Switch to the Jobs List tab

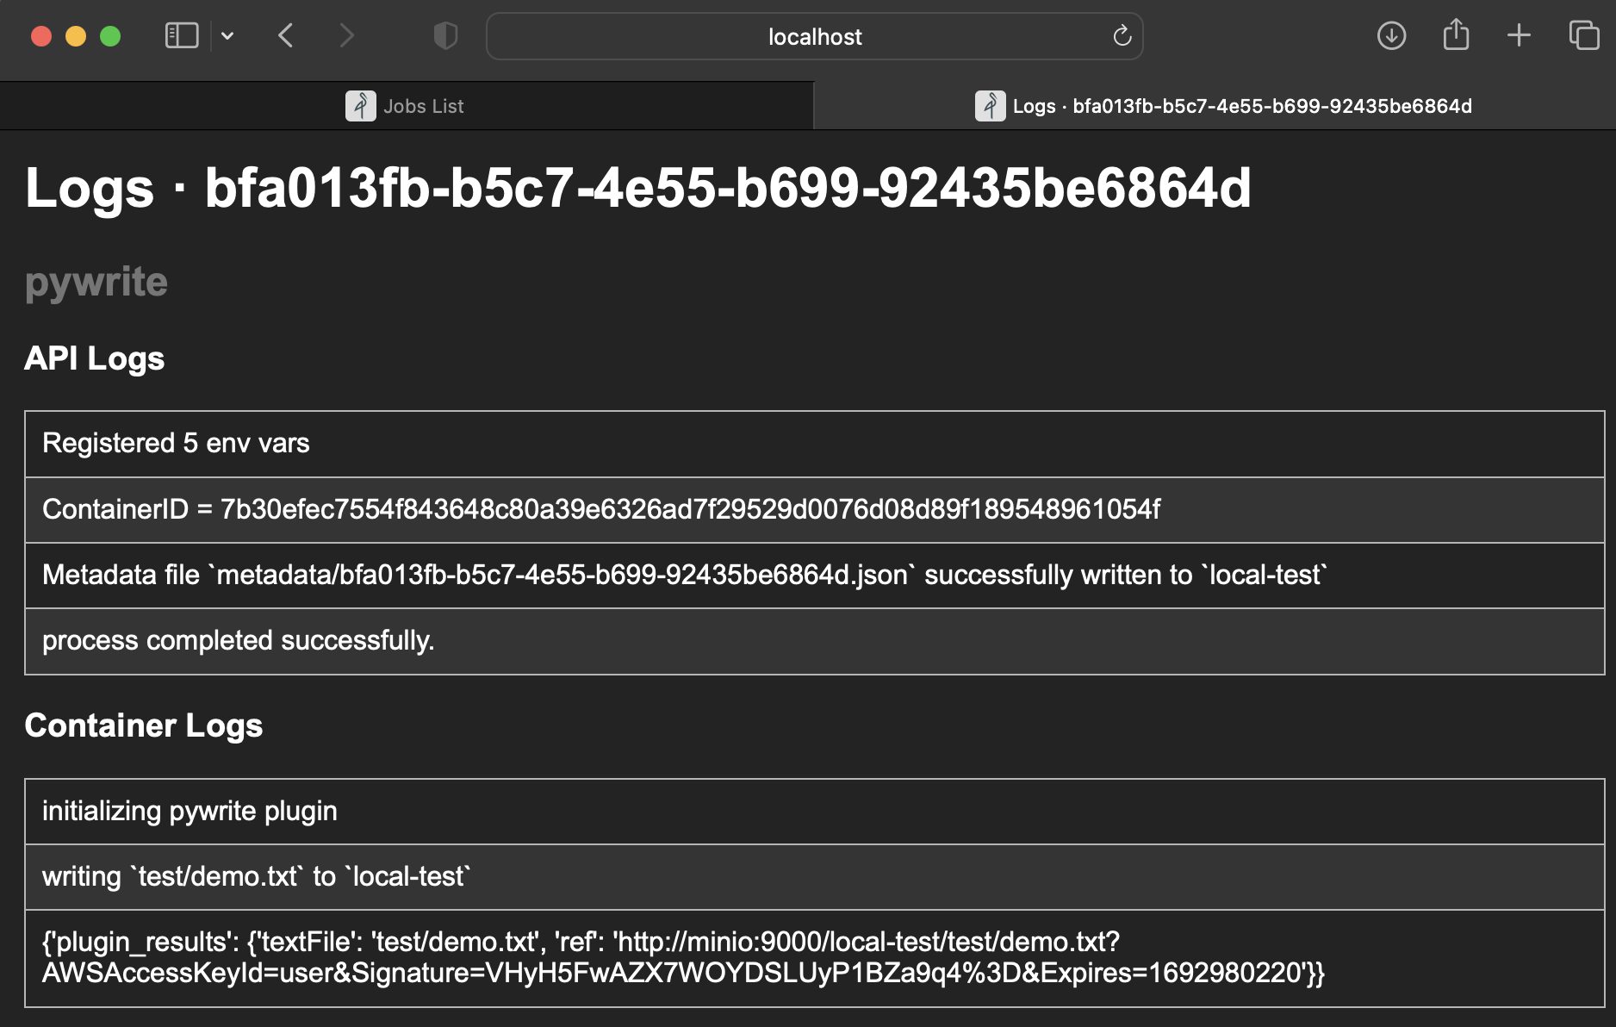407,106
